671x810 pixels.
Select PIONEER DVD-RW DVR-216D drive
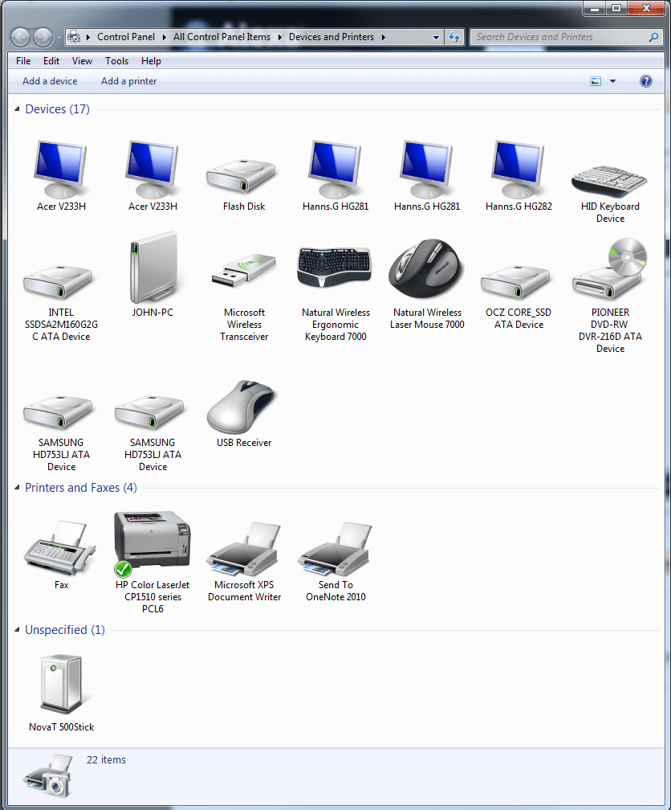point(609,269)
